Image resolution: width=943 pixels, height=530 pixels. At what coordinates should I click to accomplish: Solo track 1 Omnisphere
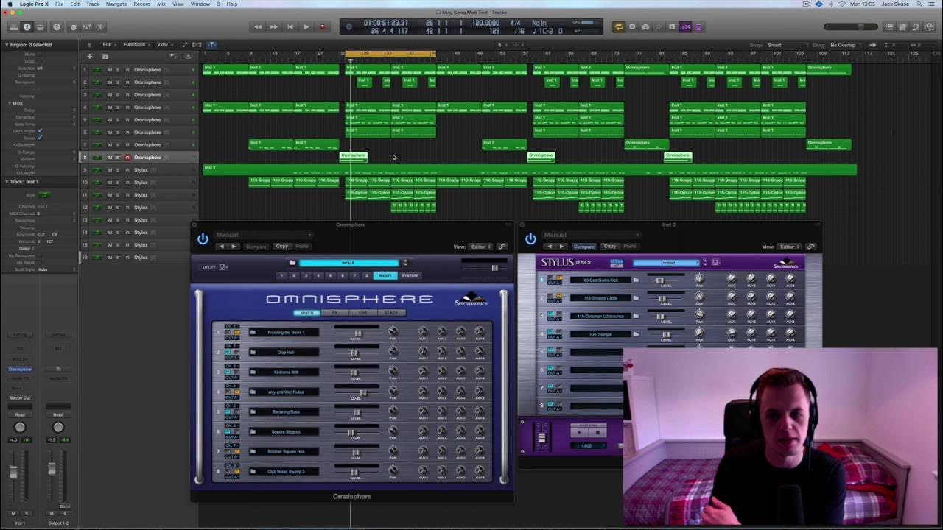(118, 70)
